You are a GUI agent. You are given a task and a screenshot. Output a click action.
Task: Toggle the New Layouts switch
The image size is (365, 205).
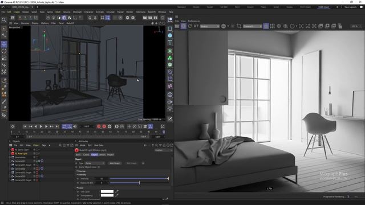click(x=362, y=7)
